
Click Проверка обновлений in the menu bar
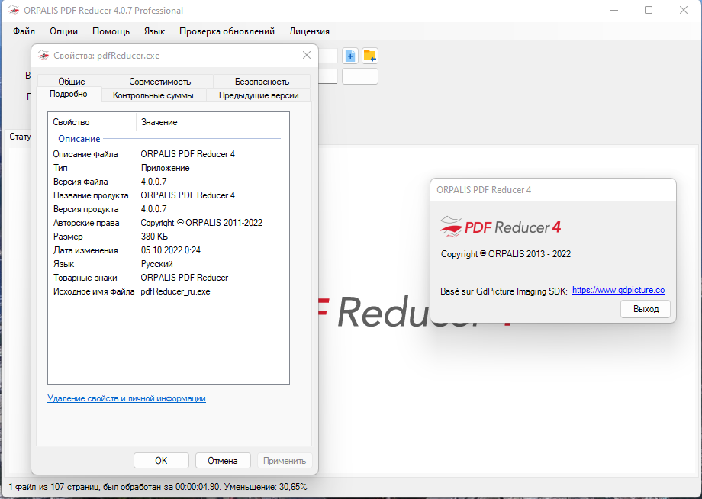pyautogui.click(x=227, y=31)
